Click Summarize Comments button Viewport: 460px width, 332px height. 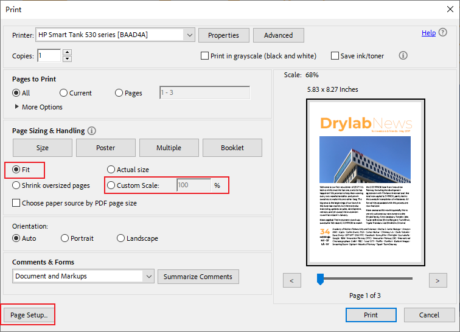(x=198, y=277)
